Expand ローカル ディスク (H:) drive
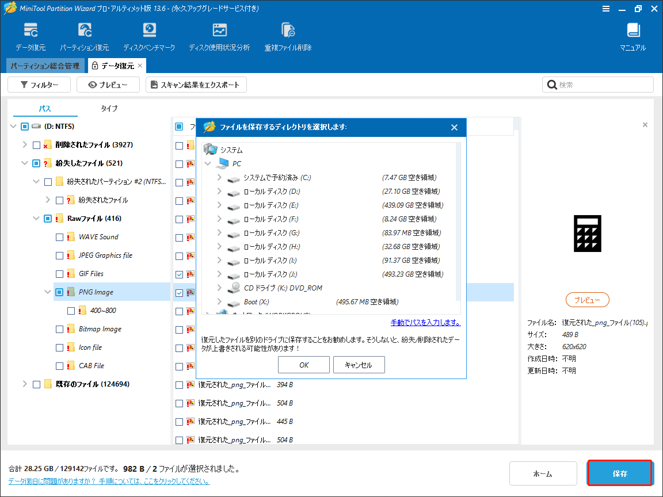663x497 pixels. click(219, 246)
